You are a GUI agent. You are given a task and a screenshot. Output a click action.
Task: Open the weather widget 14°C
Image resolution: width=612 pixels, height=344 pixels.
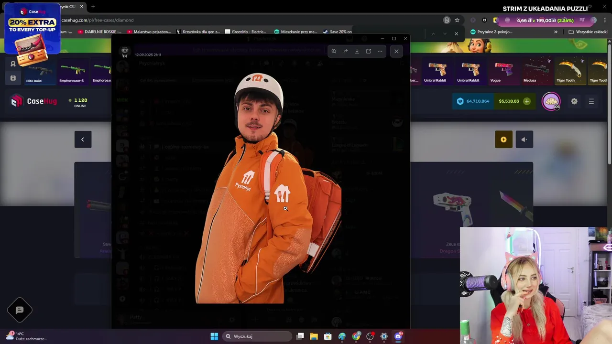(x=27, y=336)
